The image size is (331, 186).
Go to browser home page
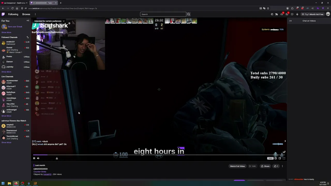point(17,8)
